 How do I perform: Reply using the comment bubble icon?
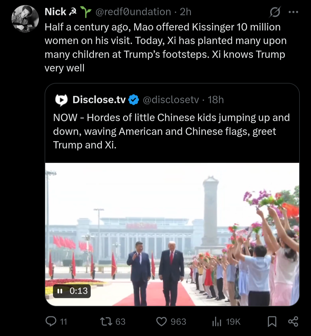click(x=51, y=321)
